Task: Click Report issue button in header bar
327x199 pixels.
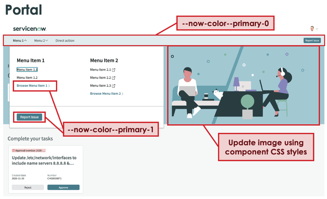Action: (312, 40)
